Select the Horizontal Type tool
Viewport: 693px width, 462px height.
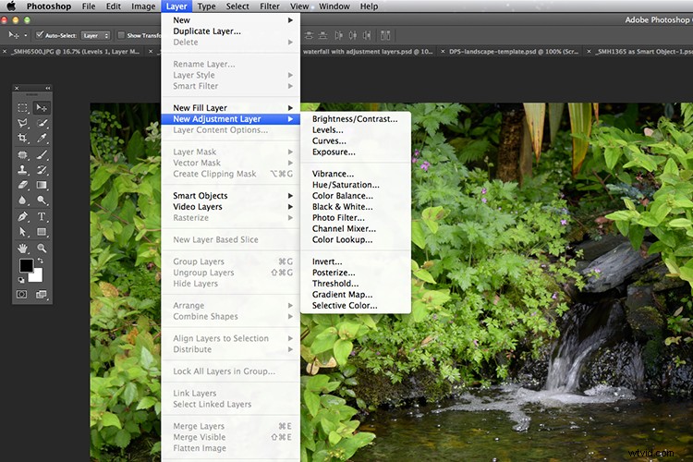(42, 216)
